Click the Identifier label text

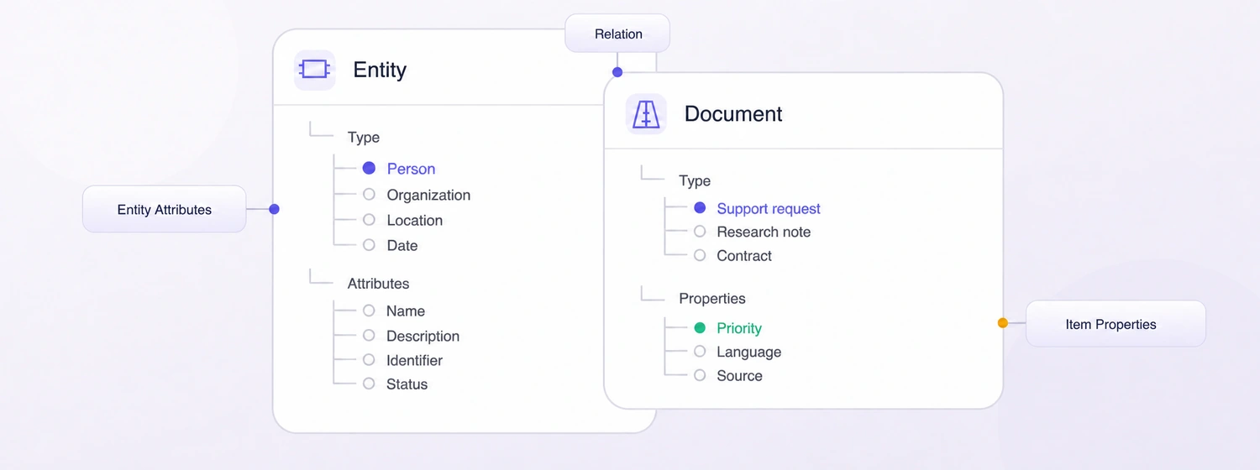click(x=414, y=360)
